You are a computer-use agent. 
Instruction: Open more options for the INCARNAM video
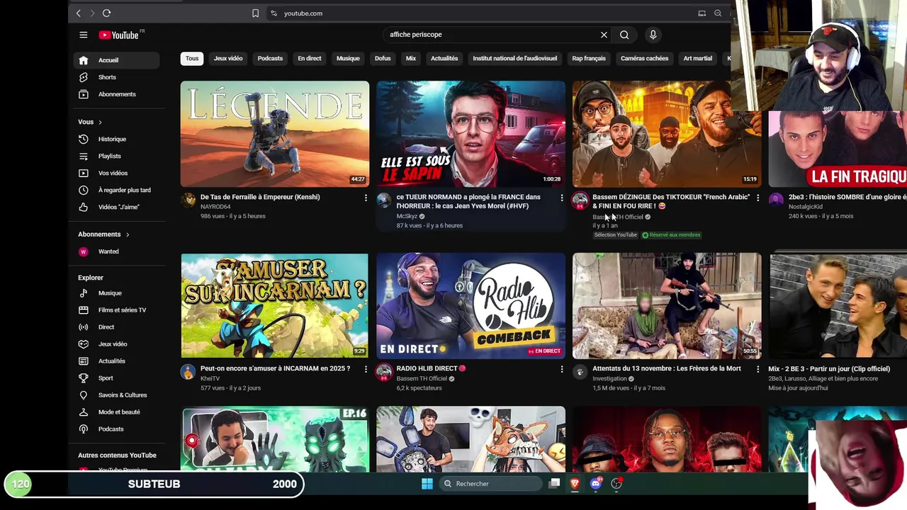[366, 369]
